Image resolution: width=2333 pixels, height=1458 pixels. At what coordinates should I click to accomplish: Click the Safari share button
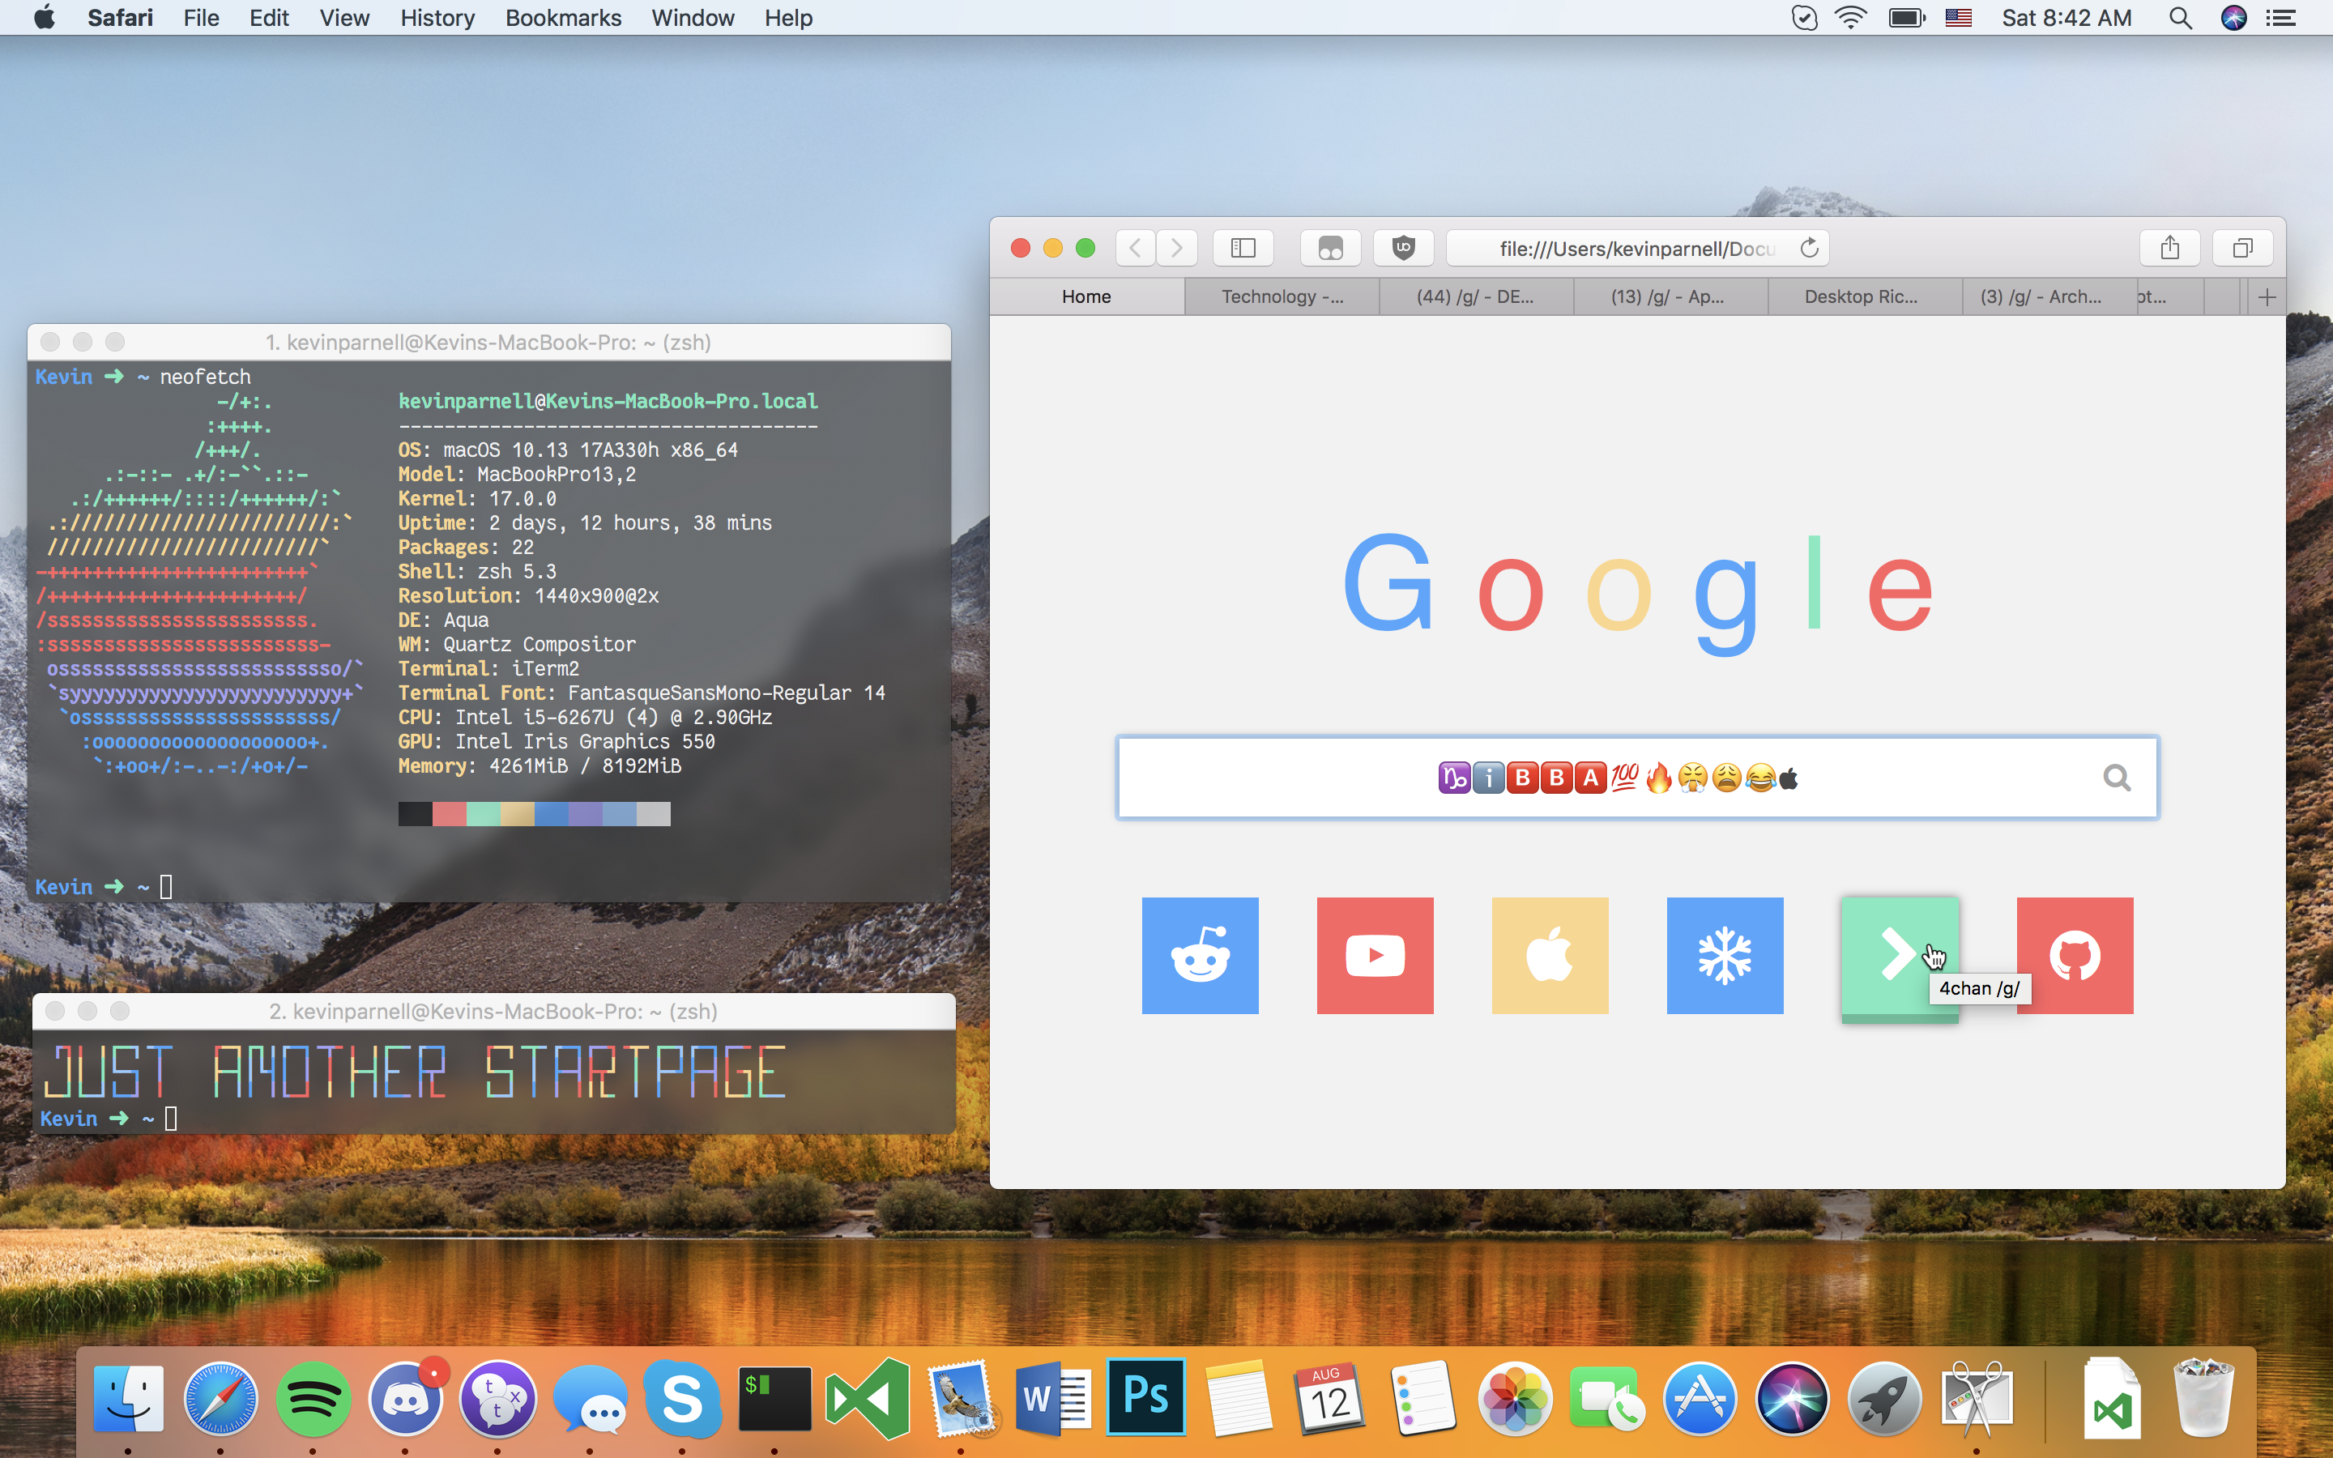click(2169, 248)
